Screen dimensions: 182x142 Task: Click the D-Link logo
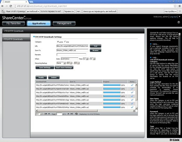174,140
